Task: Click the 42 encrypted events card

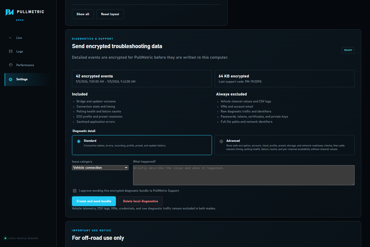Action: click(142, 78)
